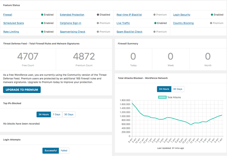Click the Real-time IP Blacklist link

point(129,15)
